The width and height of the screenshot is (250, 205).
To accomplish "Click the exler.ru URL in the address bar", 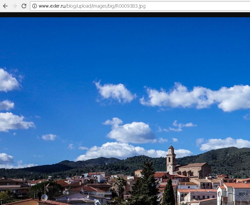I will click(92, 6).
